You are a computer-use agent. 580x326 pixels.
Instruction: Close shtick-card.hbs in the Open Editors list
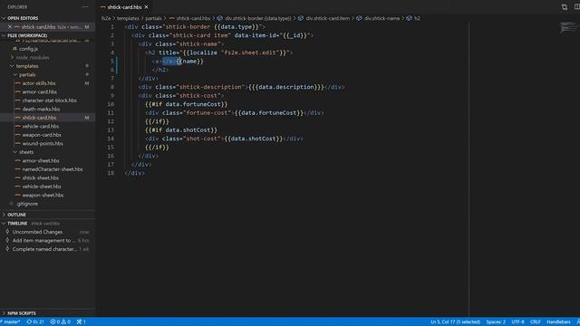point(10,27)
